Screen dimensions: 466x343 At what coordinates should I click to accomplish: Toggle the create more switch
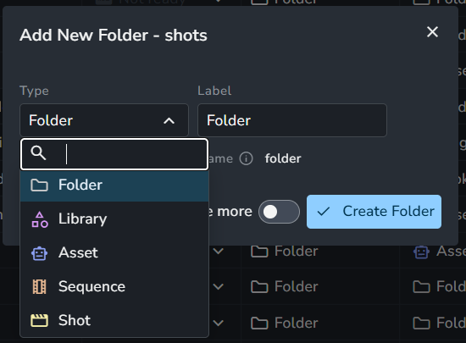pos(279,212)
